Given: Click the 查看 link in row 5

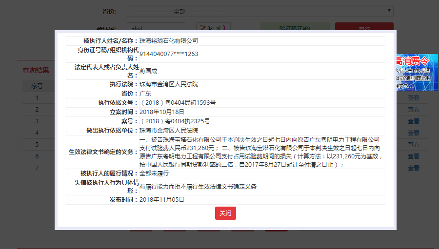Looking at the screenshot, I should coord(413,145).
